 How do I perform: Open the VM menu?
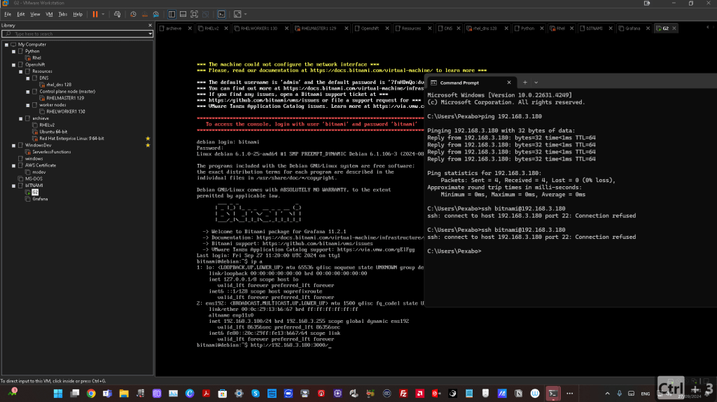tap(49, 14)
